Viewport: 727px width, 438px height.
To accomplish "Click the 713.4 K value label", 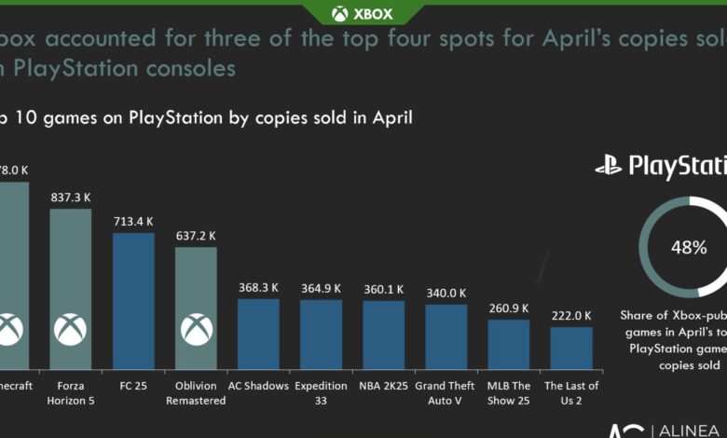I will (x=133, y=221).
